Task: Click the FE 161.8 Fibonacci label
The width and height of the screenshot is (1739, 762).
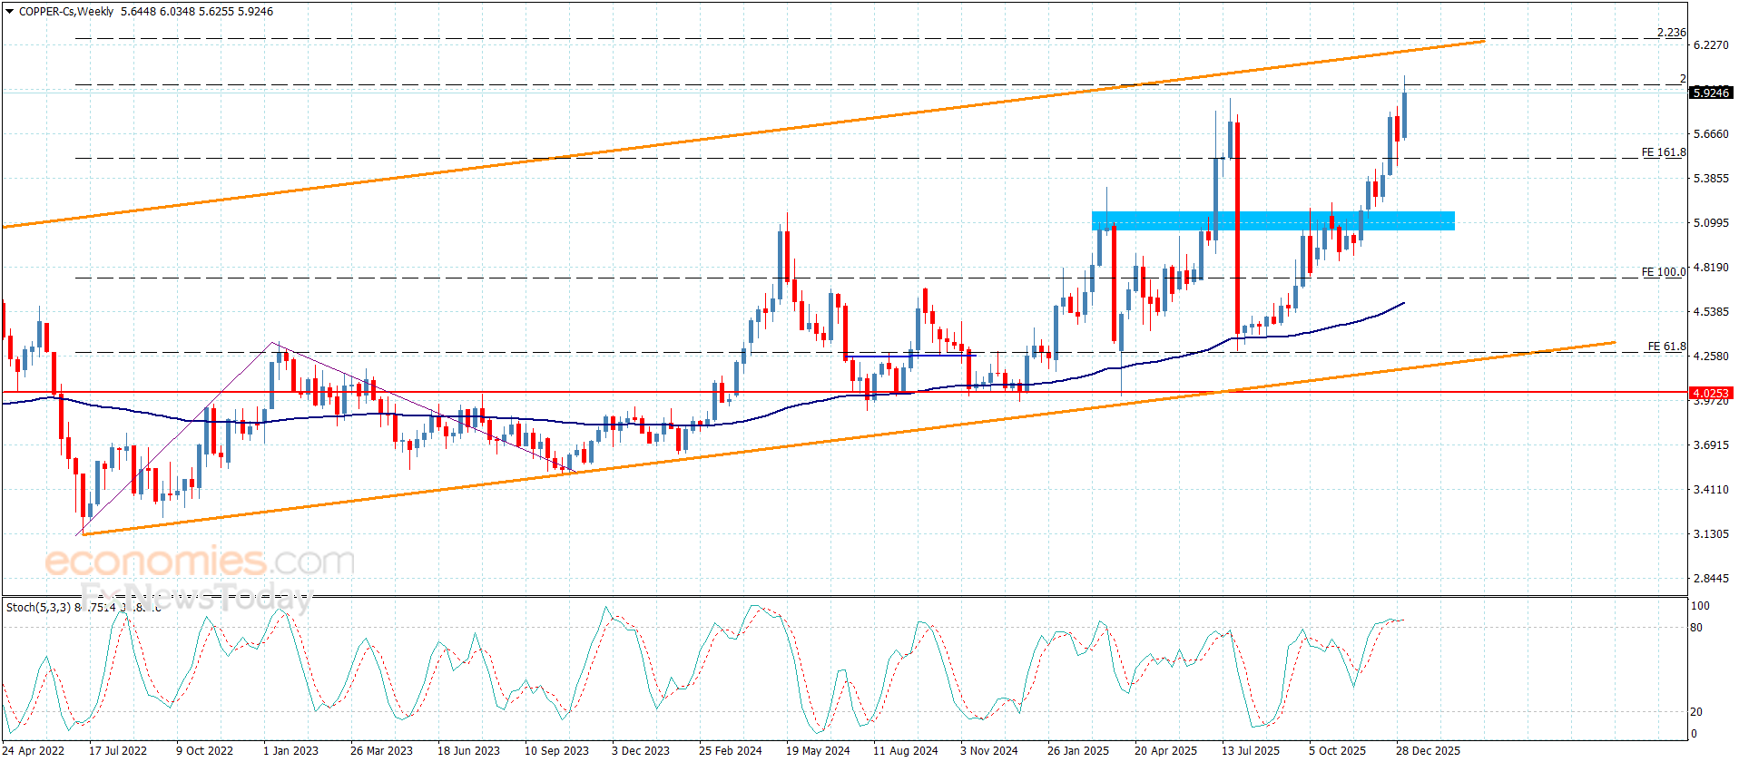Action: click(1663, 152)
